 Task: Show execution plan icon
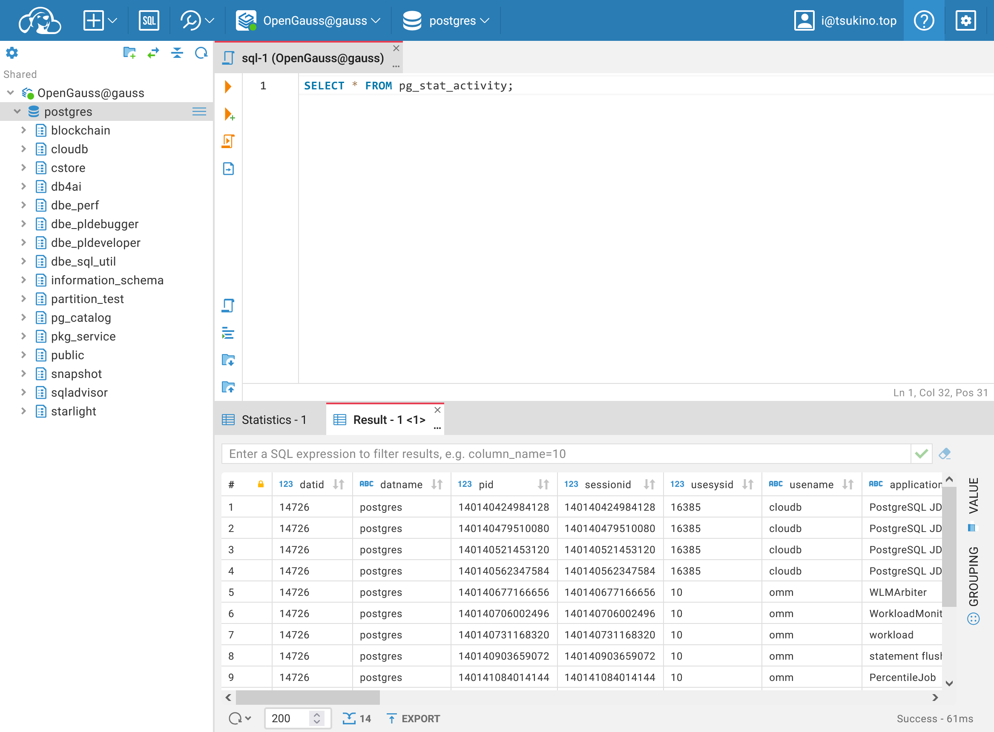[x=228, y=169]
